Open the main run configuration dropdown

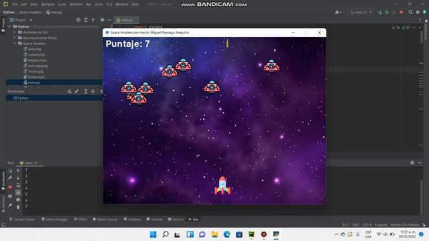[x=361, y=12]
